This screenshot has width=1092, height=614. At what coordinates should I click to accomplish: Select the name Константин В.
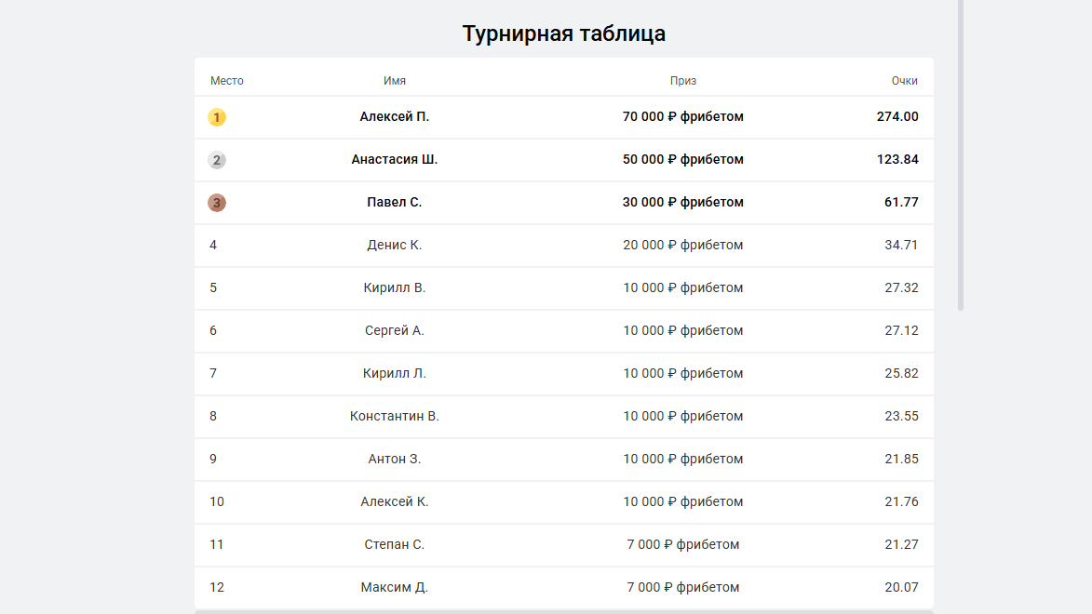point(394,416)
